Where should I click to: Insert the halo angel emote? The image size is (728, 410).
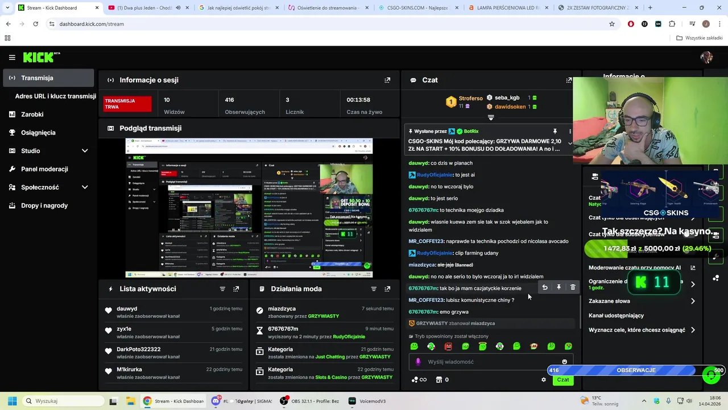point(482,346)
